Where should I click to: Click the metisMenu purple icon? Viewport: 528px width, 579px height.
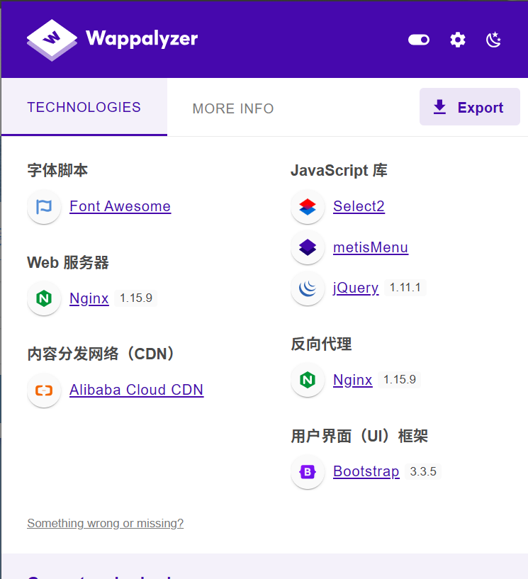pos(308,247)
